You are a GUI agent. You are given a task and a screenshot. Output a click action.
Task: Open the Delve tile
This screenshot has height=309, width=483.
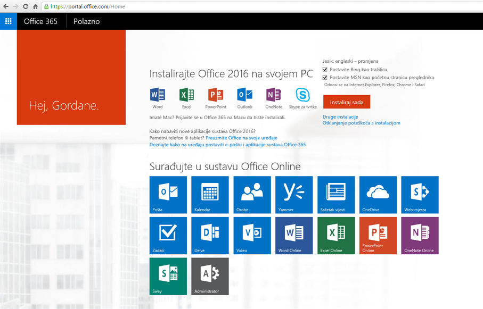[210, 236]
